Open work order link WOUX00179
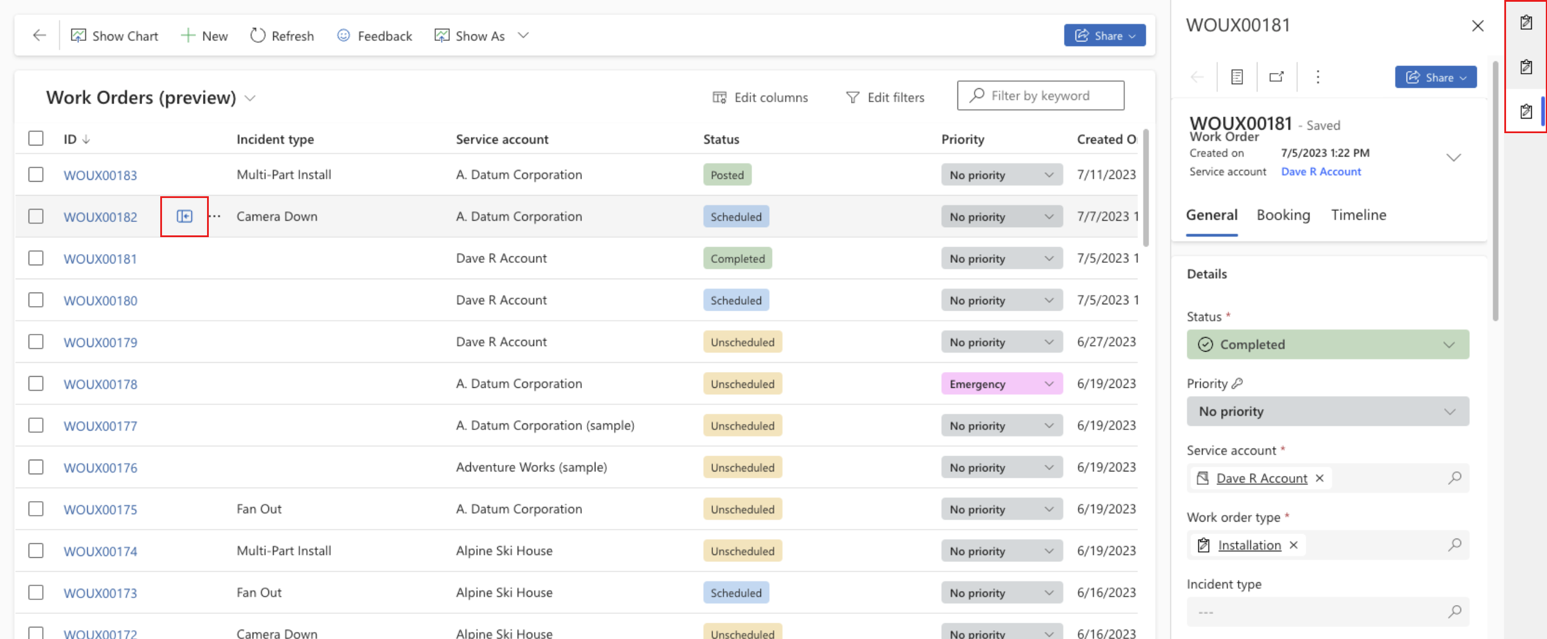 [x=99, y=341]
